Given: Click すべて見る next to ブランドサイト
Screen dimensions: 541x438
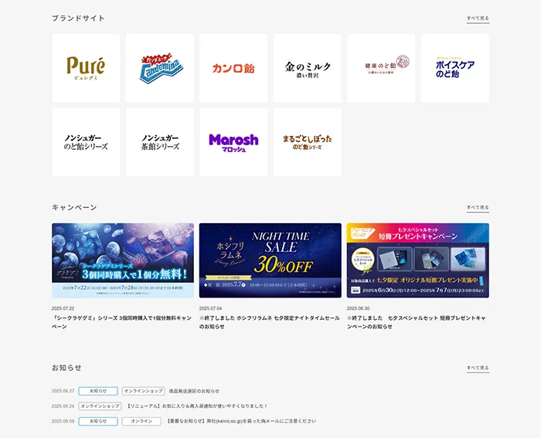Looking at the screenshot, I should (x=478, y=19).
